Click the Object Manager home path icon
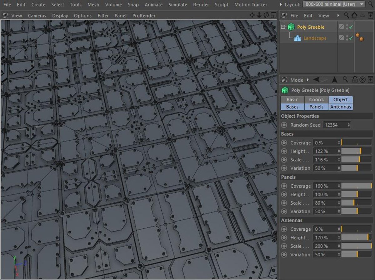Screen dimensions: 375x280 (354, 15)
